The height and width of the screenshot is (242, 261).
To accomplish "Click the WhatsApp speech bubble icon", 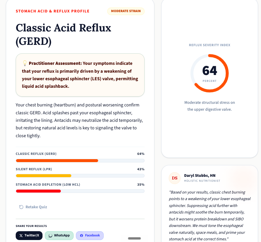I will click(50, 235).
